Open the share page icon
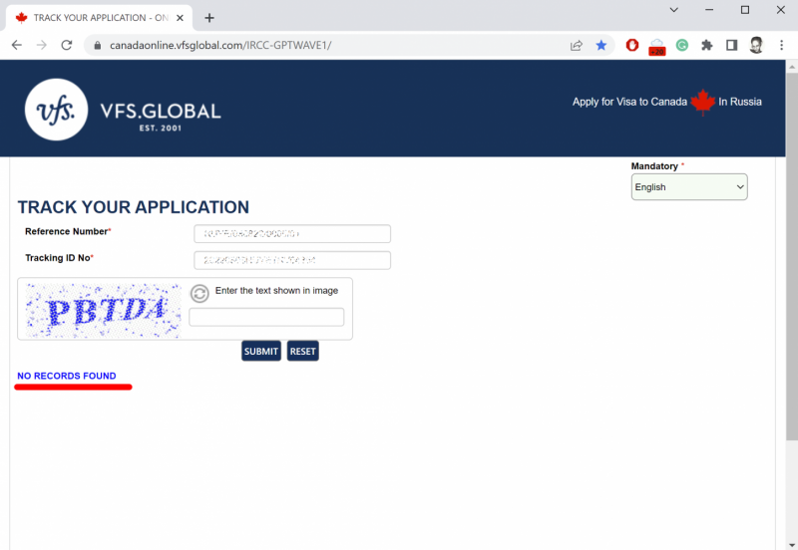 point(577,45)
